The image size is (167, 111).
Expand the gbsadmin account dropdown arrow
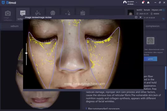(x=137, y=2)
